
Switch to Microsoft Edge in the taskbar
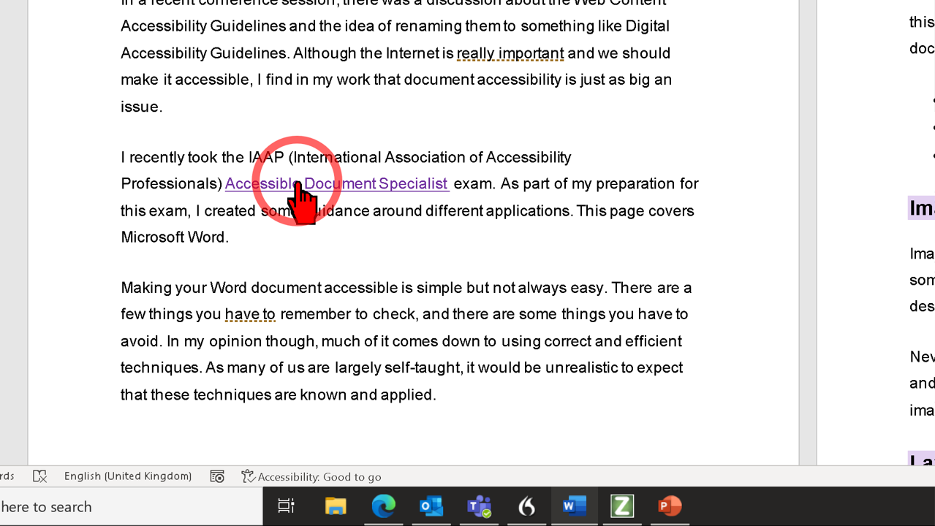[383, 506]
